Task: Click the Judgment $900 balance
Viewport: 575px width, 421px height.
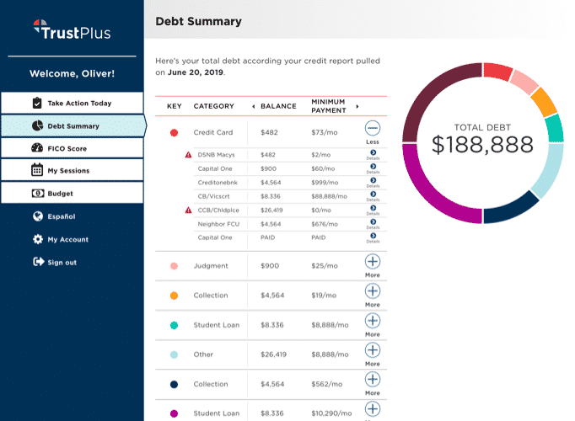Action: [270, 266]
